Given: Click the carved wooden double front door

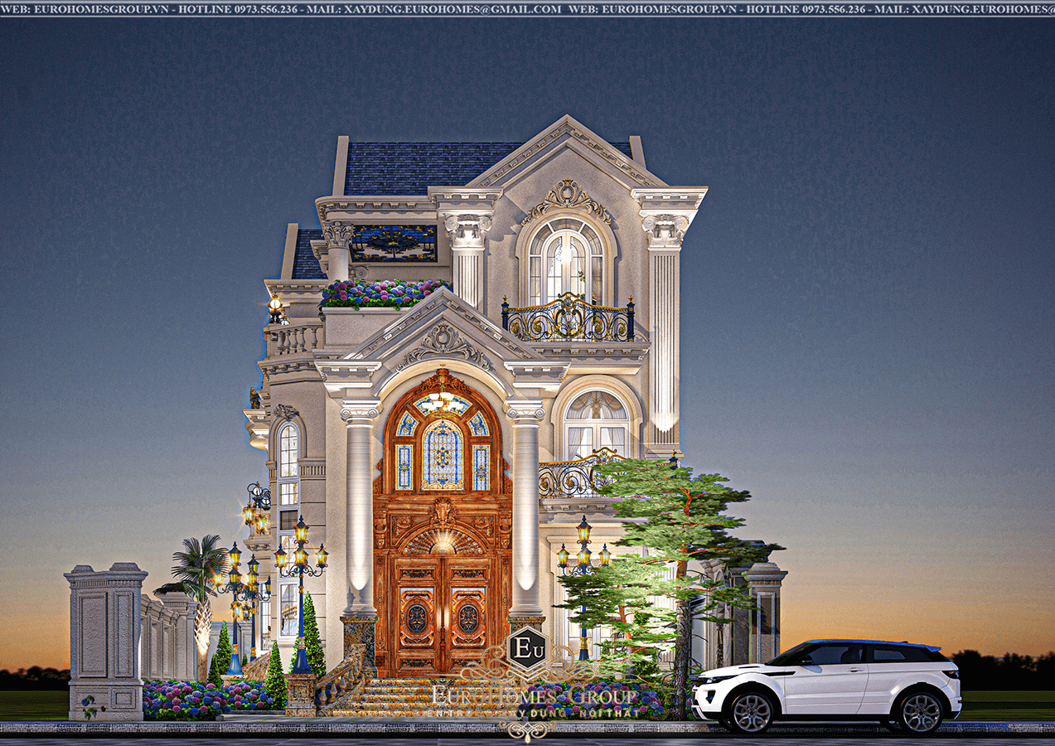Looking at the screenshot, I should click(443, 616).
